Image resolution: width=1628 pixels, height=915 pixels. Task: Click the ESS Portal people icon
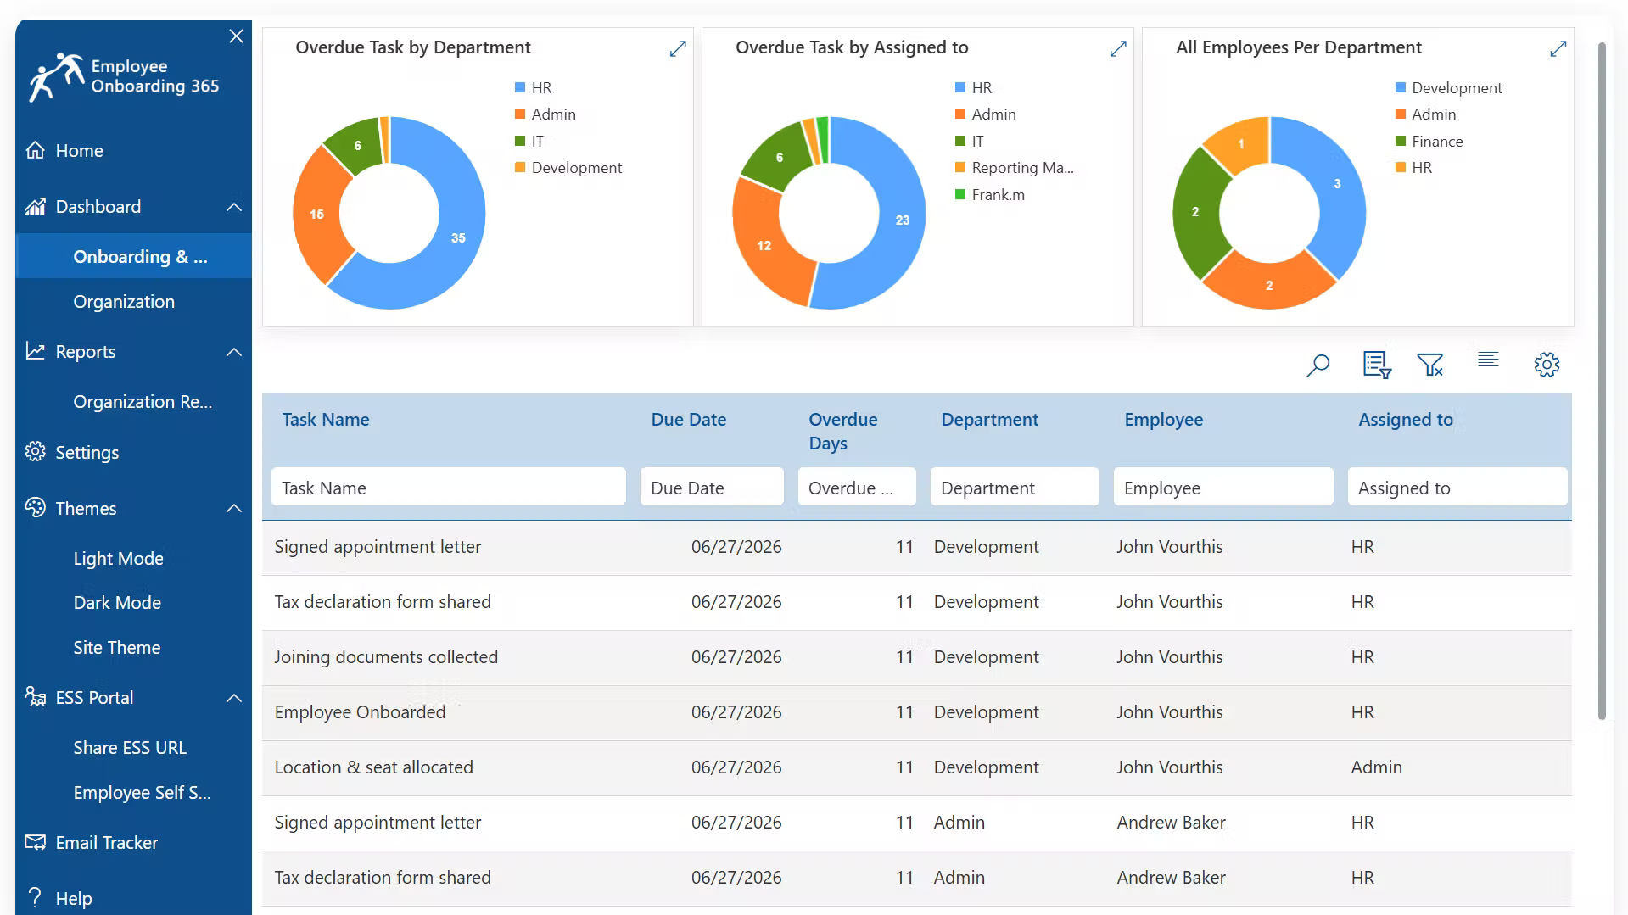point(36,697)
